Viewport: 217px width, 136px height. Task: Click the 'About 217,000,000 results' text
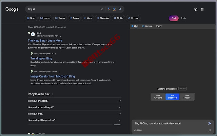47,27
